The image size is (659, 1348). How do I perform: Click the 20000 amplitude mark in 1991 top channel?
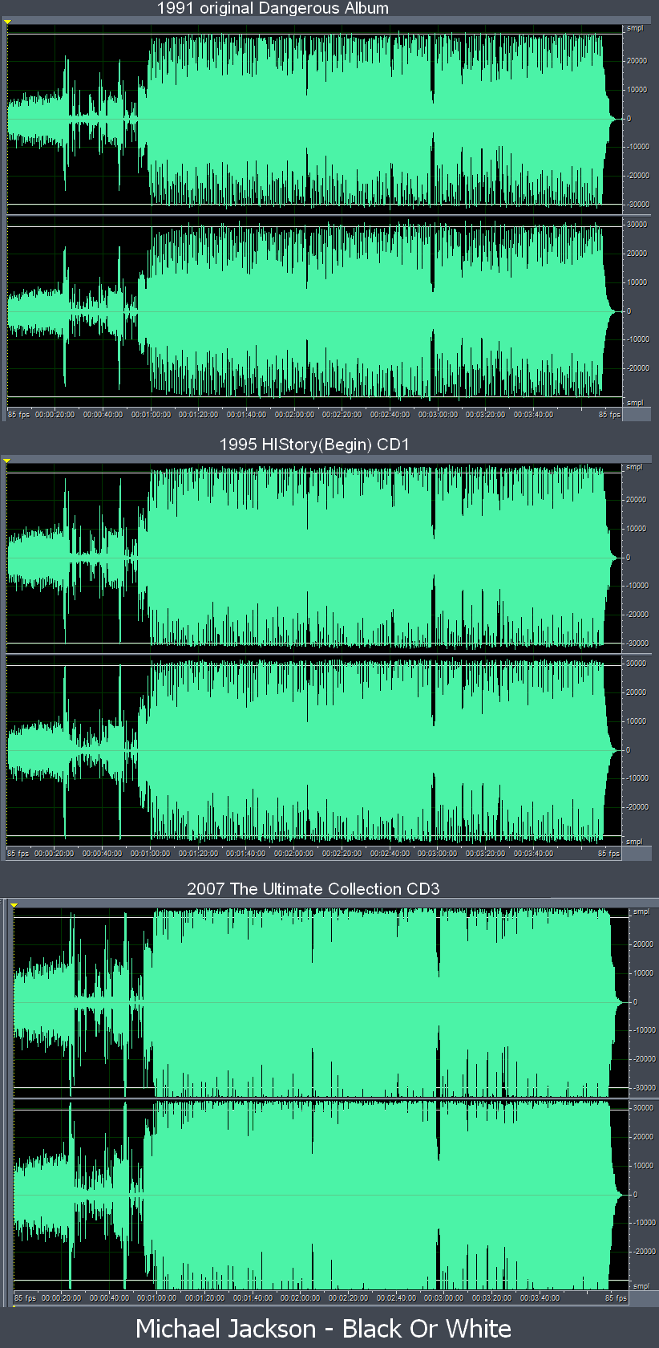coord(637,61)
